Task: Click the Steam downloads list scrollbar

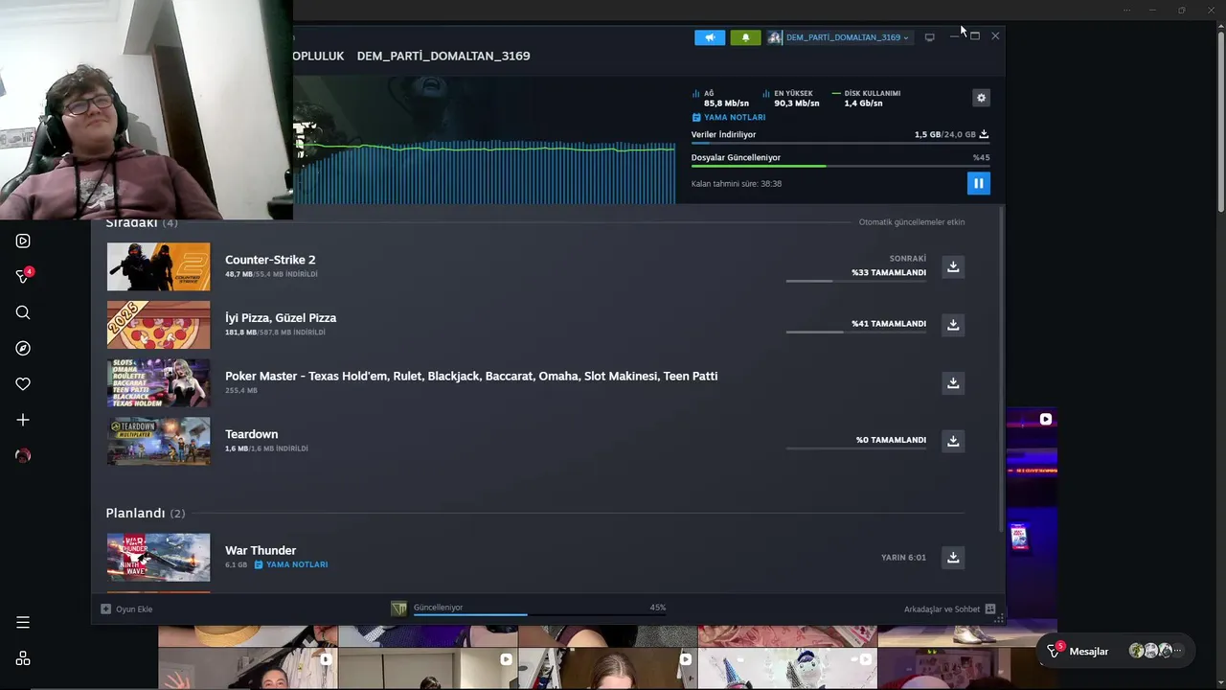Action: click(1002, 369)
